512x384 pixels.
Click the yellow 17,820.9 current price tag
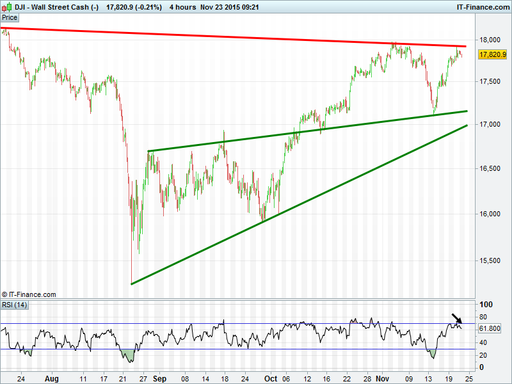492,54
